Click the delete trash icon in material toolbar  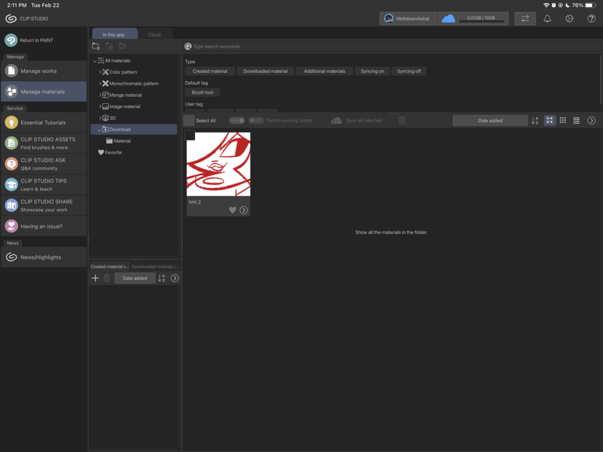[401, 120]
